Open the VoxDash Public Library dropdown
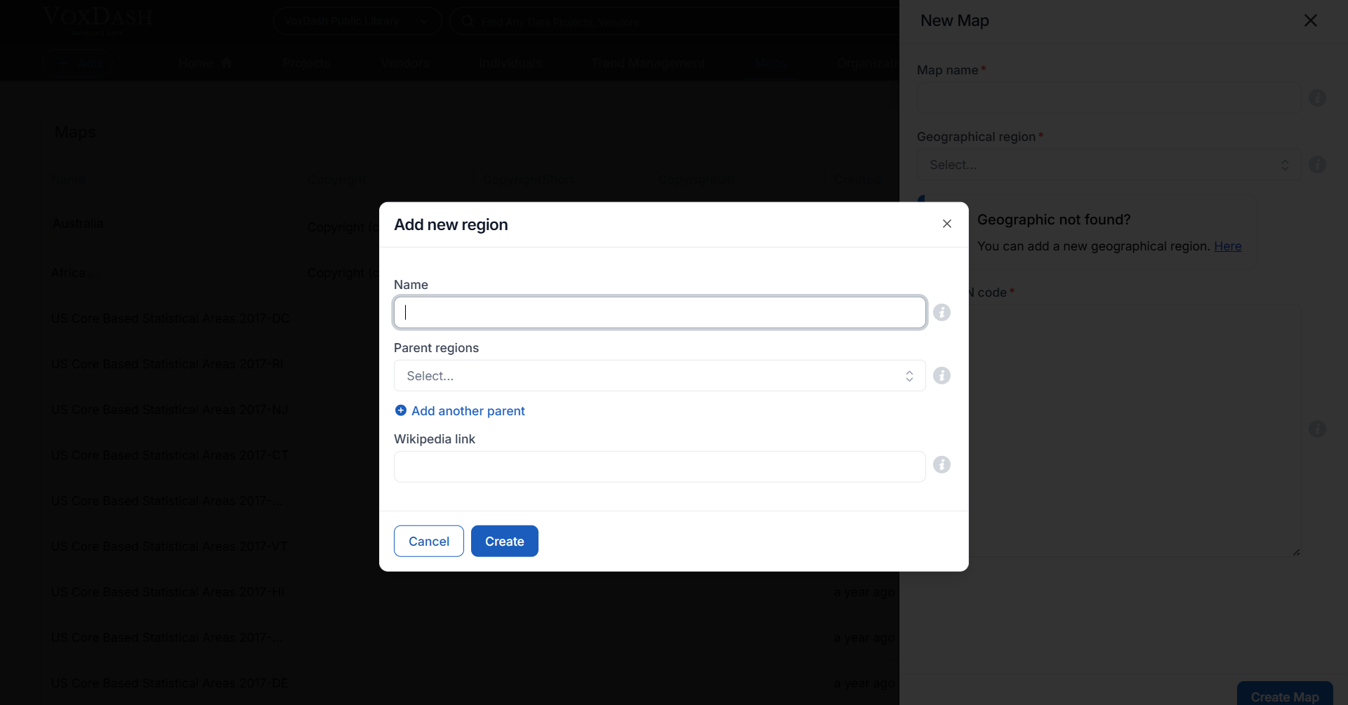 pos(357,21)
